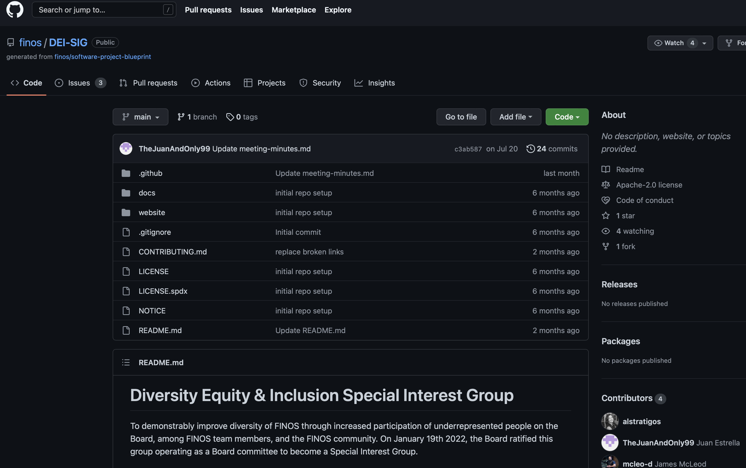The height and width of the screenshot is (468, 746).
Task: Open the Projects tab
Action: (265, 83)
